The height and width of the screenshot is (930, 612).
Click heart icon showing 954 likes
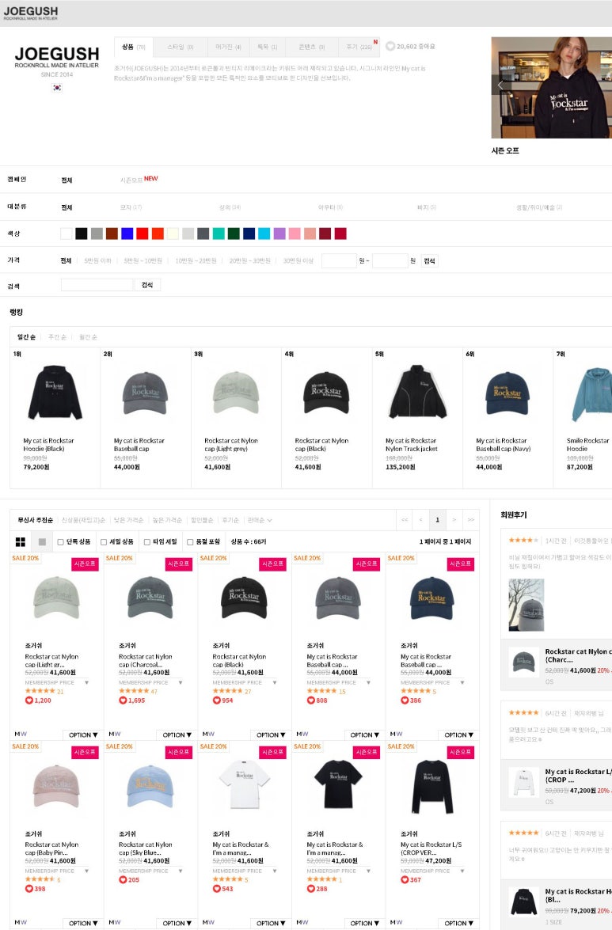coord(216,700)
